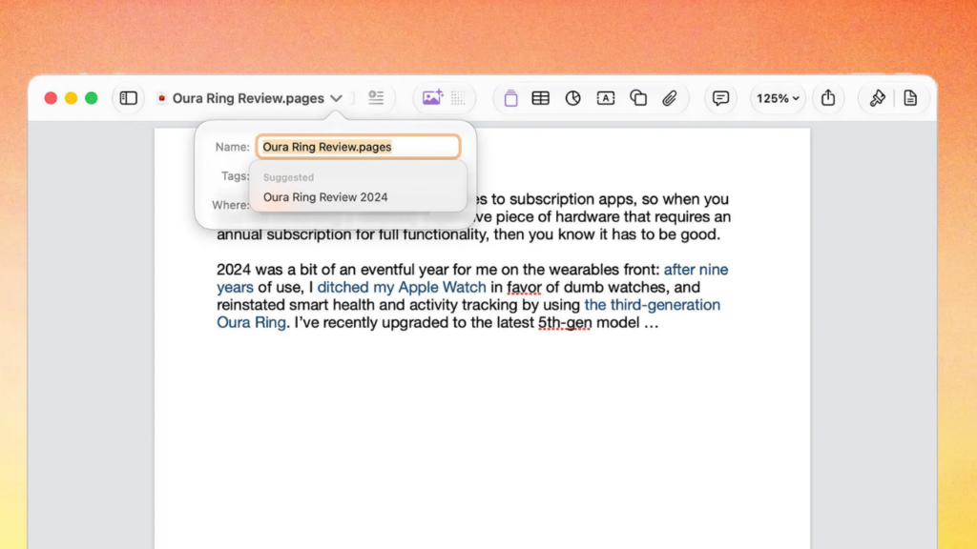This screenshot has width=977, height=549.
Task: Click the dotted grid icon
Action: pos(458,98)
